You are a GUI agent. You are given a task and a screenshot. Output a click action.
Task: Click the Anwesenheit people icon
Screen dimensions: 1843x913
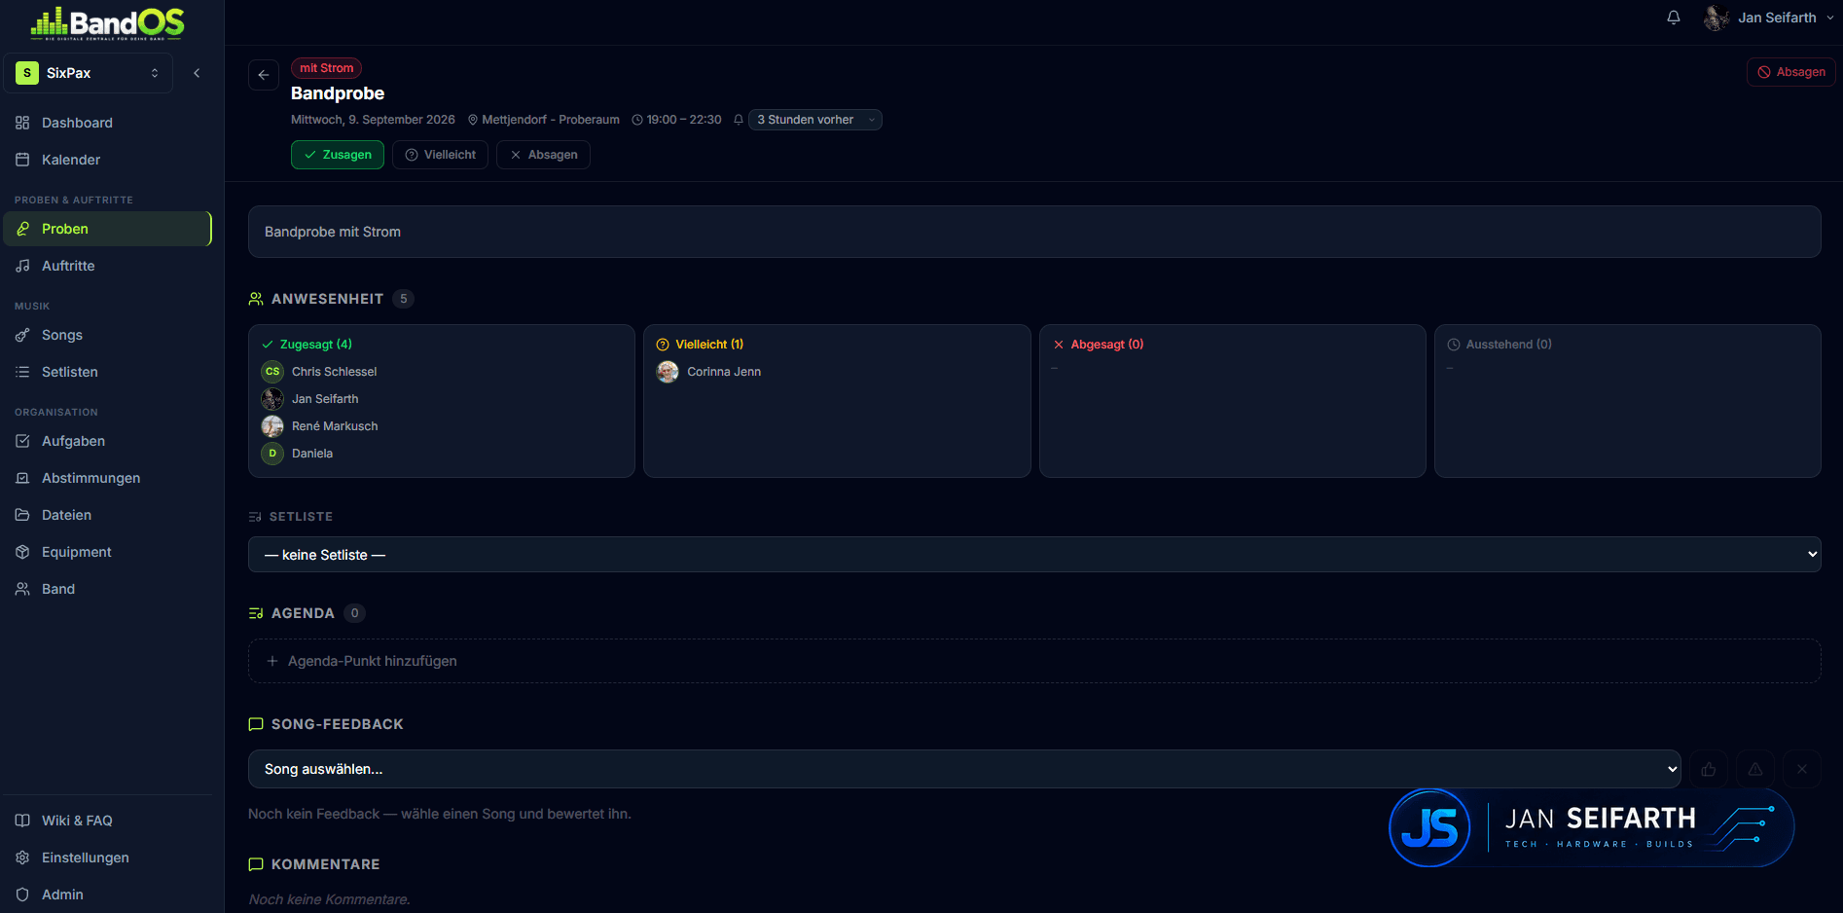[x=256, y=299]
